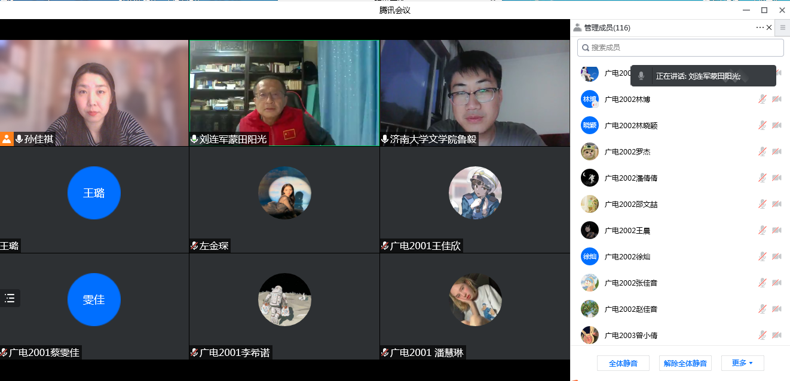This screenshot has width=790, height=381.
Task: Open the three-dots menu in members panel
Action: coord(760,27)
